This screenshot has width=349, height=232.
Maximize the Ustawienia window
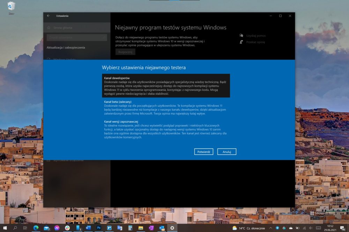coord(281,16)
